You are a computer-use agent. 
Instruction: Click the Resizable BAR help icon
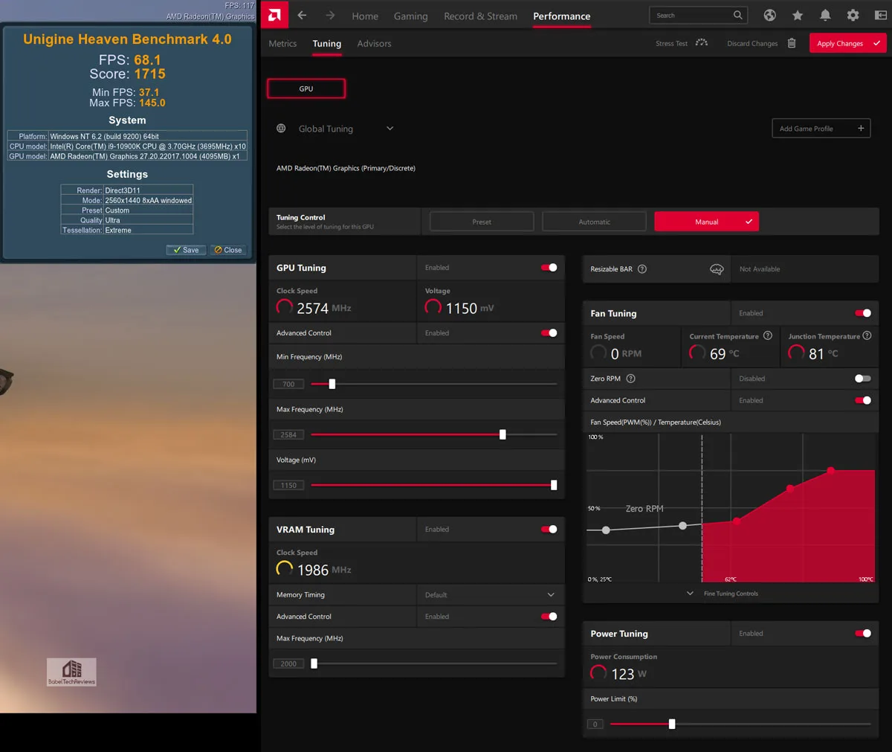642,269
